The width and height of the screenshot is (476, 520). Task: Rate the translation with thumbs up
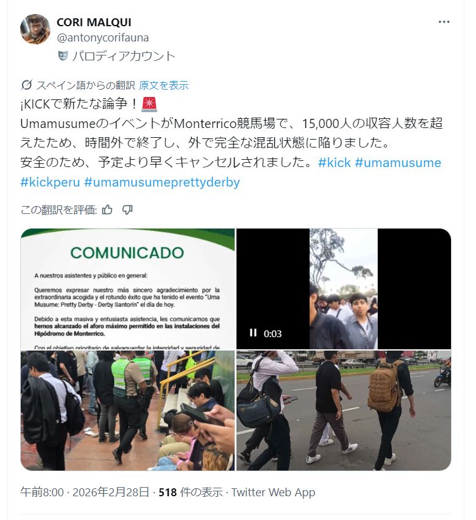pyautogui.click(x=107, y=210)
